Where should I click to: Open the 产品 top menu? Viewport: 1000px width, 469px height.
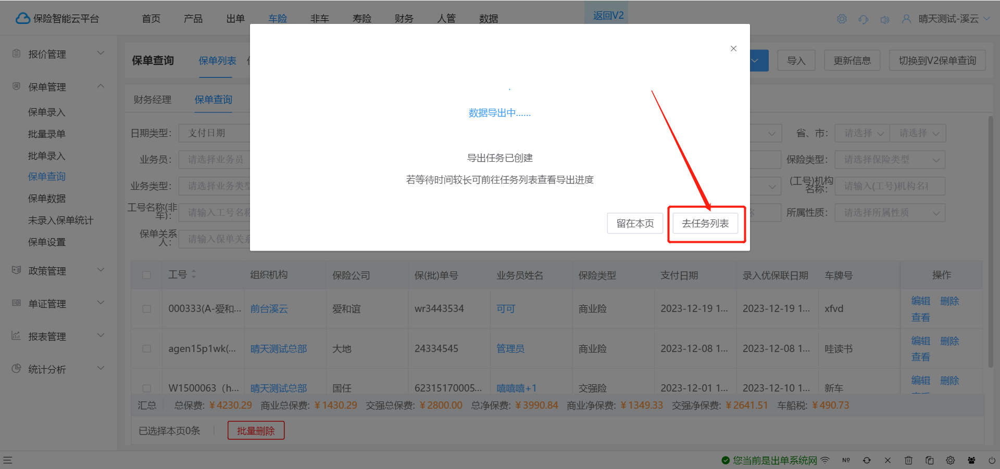click(x=193, y=19)
